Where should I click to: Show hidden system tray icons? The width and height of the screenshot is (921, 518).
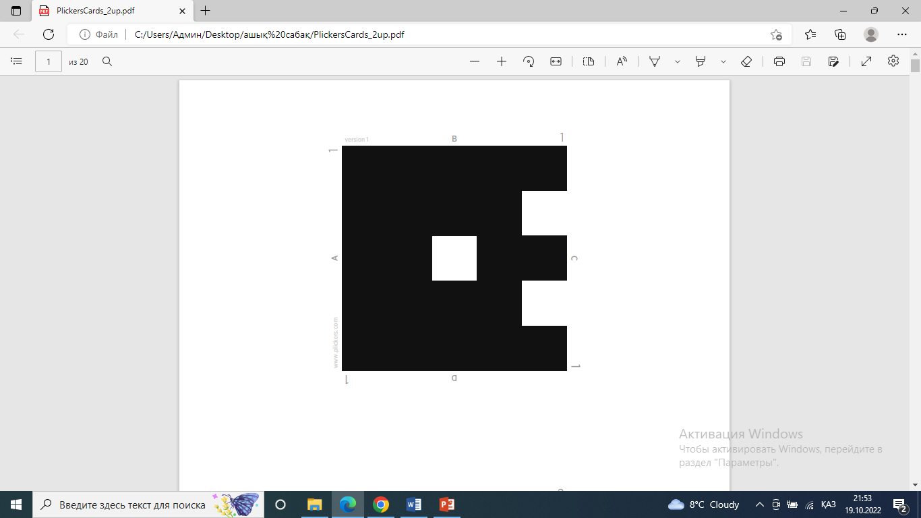(x=760, y=505)
